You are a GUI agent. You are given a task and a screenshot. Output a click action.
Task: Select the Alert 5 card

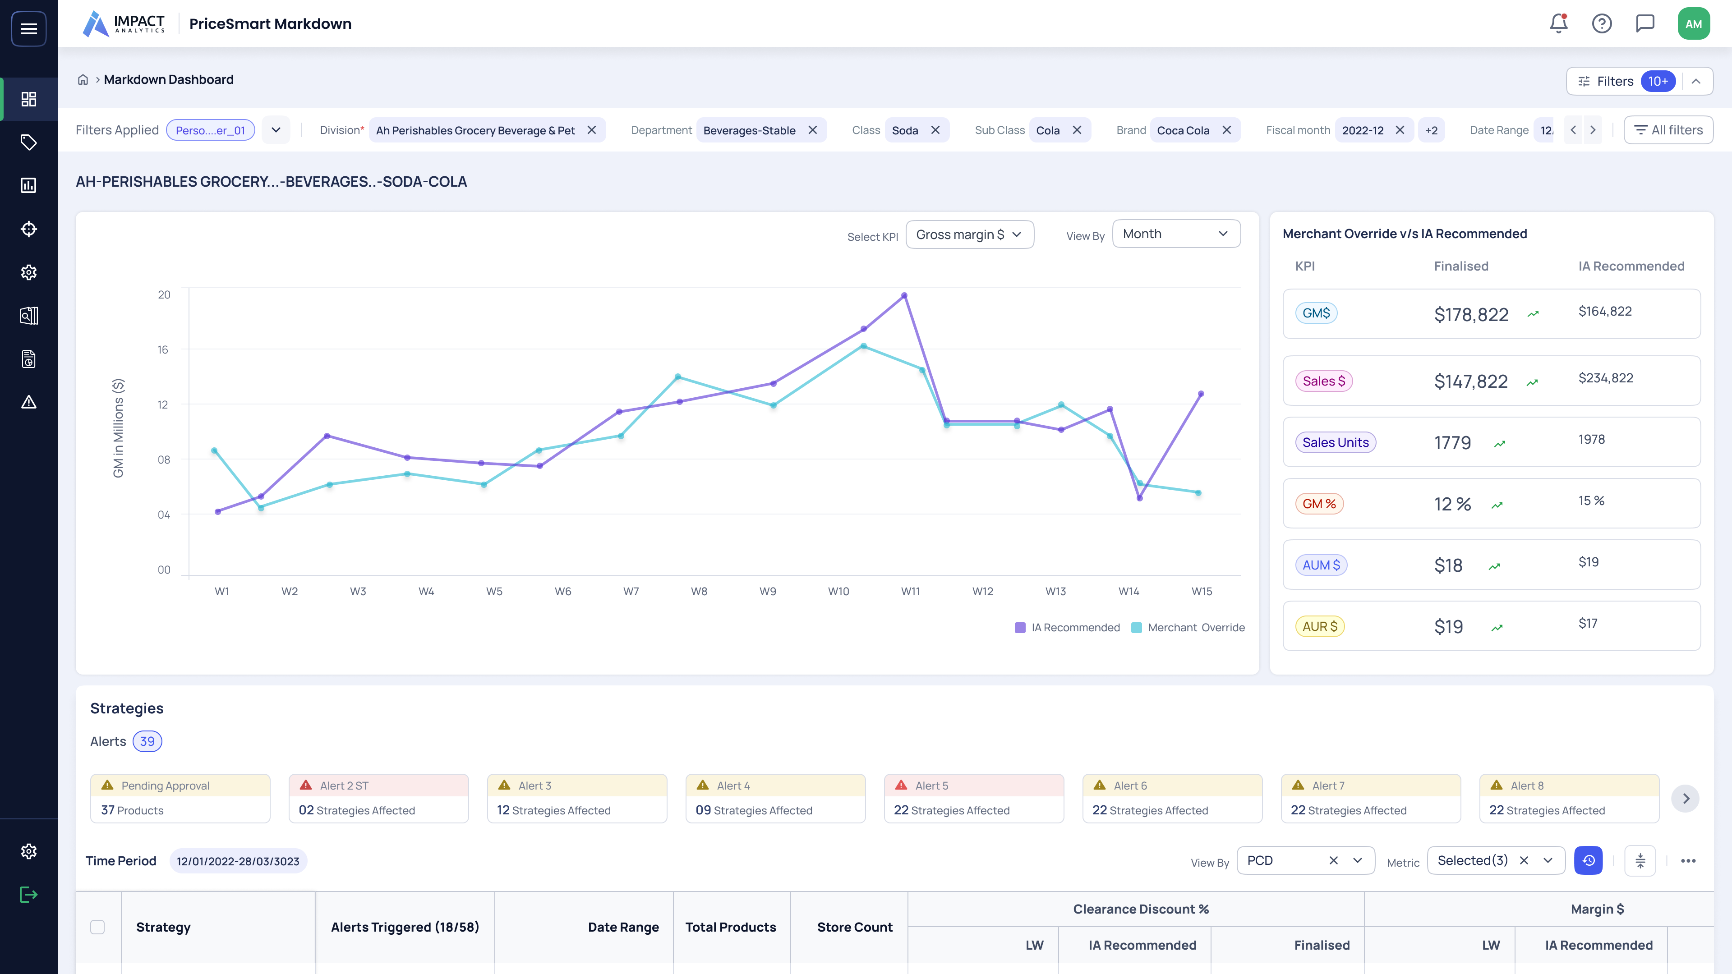tap(974, 798)
